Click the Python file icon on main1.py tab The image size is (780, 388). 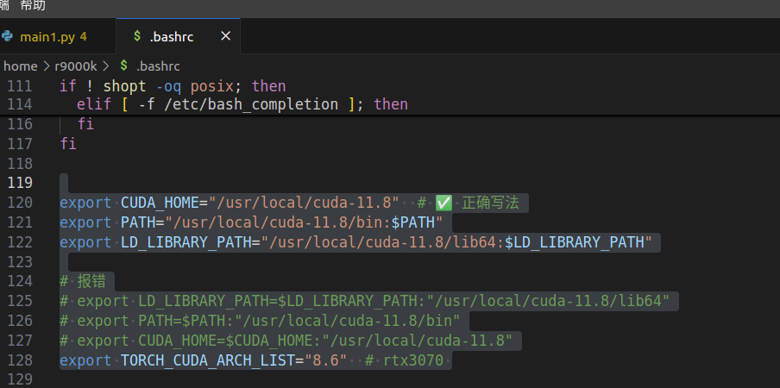click(7, 36)
